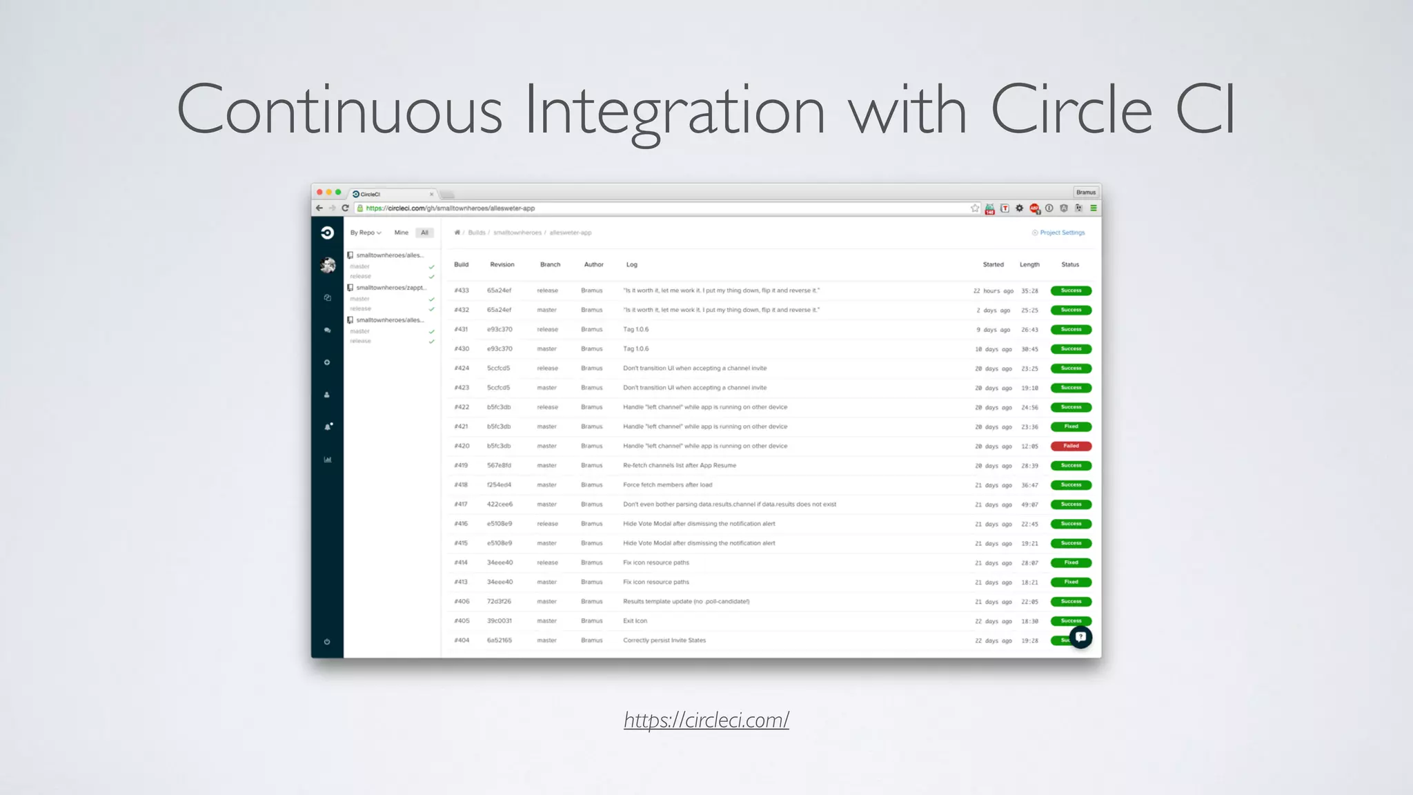Open the notifications bell sidebar icon
The height and width of the screenshot is (795, 1413).
328,426
